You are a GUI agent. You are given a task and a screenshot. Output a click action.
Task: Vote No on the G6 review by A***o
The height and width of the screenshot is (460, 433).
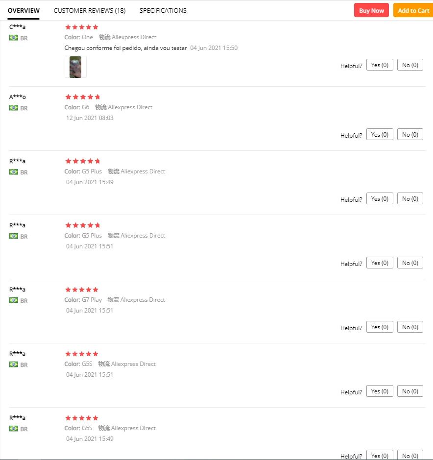pyautogui.click(x=410, y=135)
